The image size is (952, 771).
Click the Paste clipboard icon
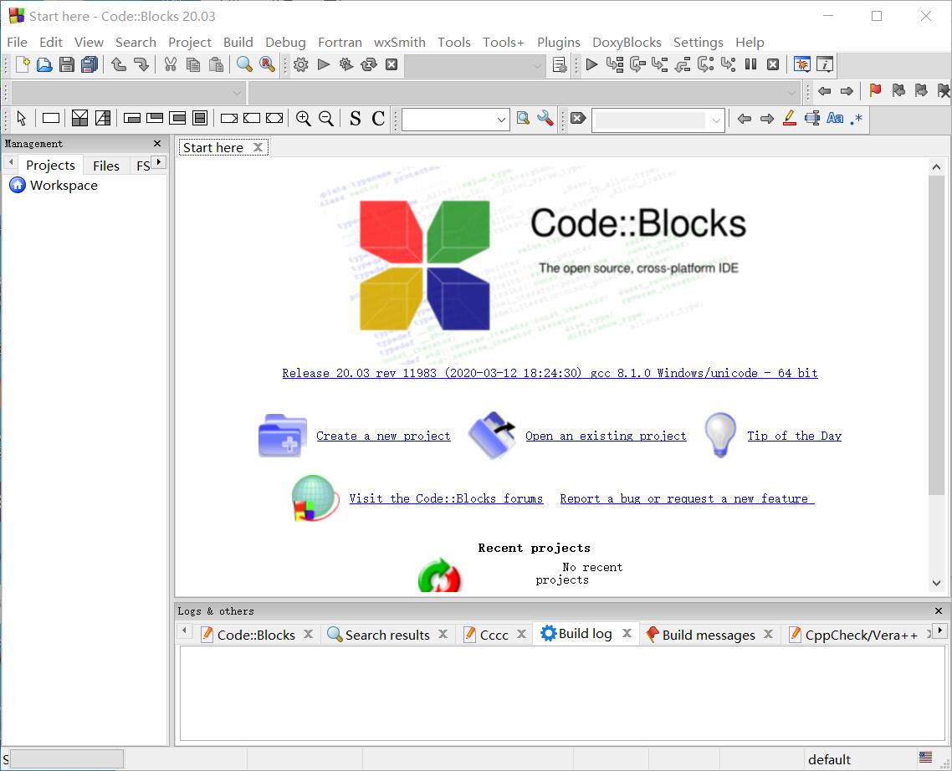coord(216,64)
